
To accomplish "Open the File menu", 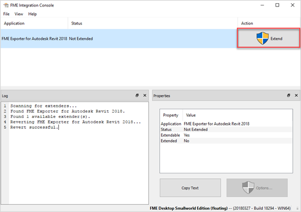I will 6,14.
